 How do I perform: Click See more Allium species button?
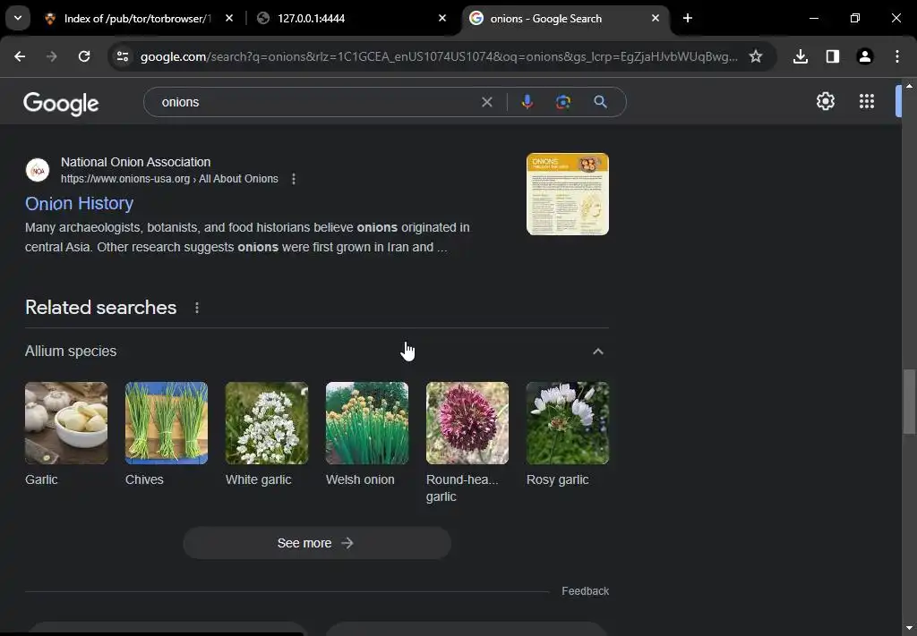(317, 543)
